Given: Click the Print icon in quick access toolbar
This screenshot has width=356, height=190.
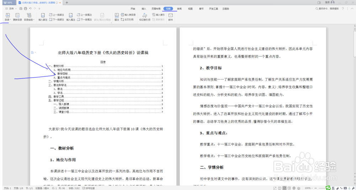Looking at the screenshot, I should pos(25,9).
